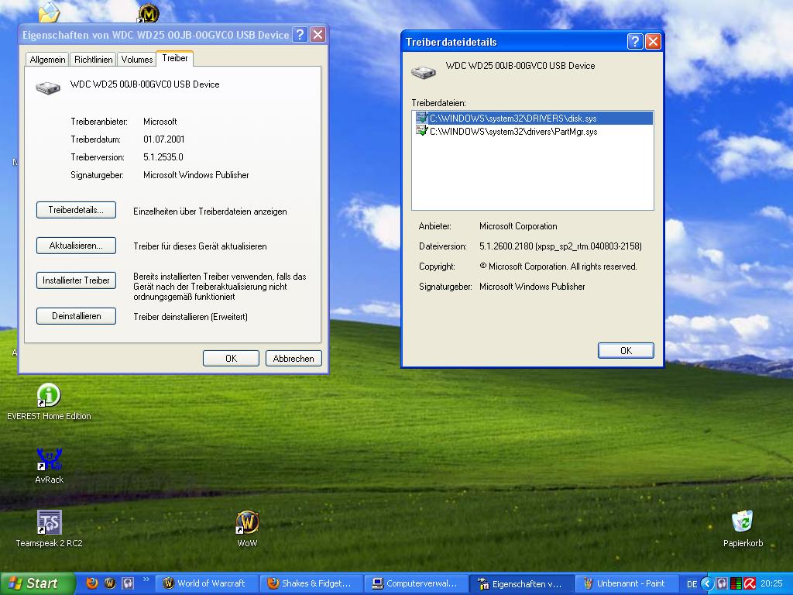
Task: Select the PartMgr.sys driver file entry
Action: tap(533, 131)
